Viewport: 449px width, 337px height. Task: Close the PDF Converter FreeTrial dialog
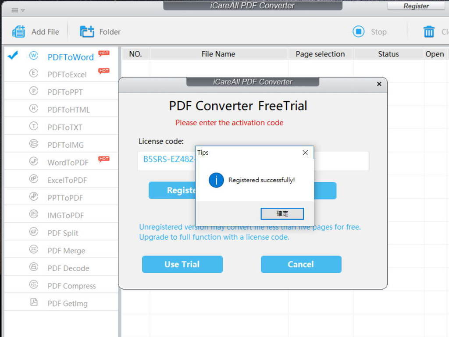click(379, 84)
